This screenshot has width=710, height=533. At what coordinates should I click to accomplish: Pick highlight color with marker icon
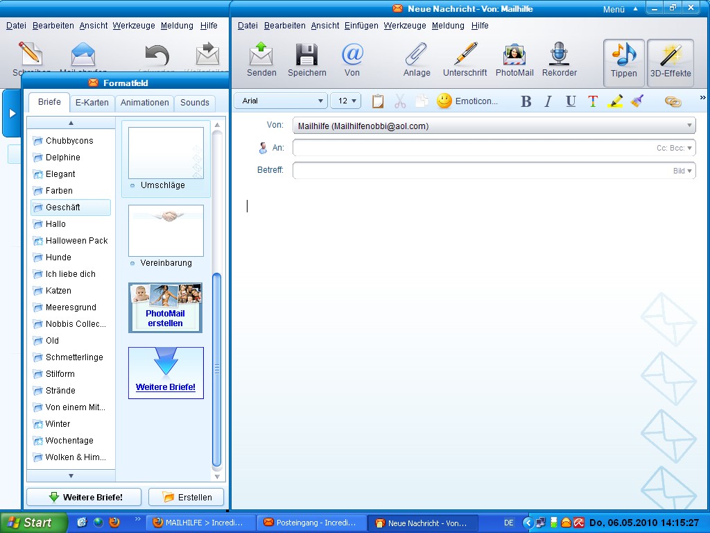[x=615, y=101]
